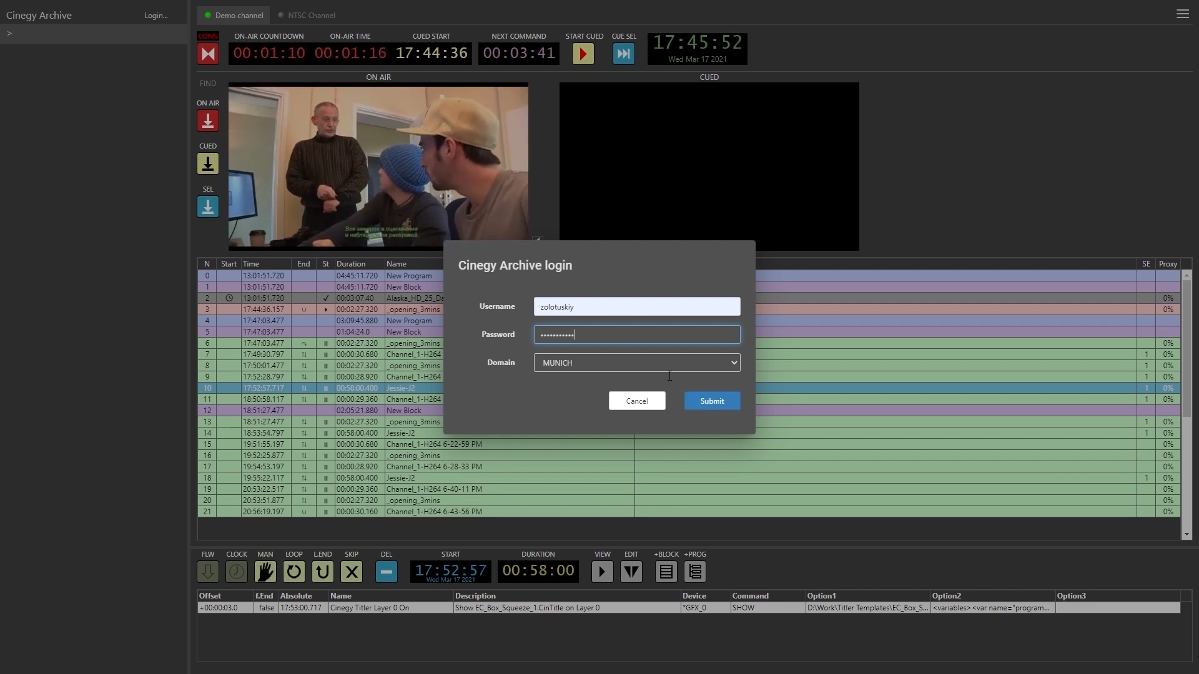Image resolution: width=1199 pixels, height=674 pixels.
Task: Select highlighted row 10 Jessie-J2
Action: click(689, 388)
